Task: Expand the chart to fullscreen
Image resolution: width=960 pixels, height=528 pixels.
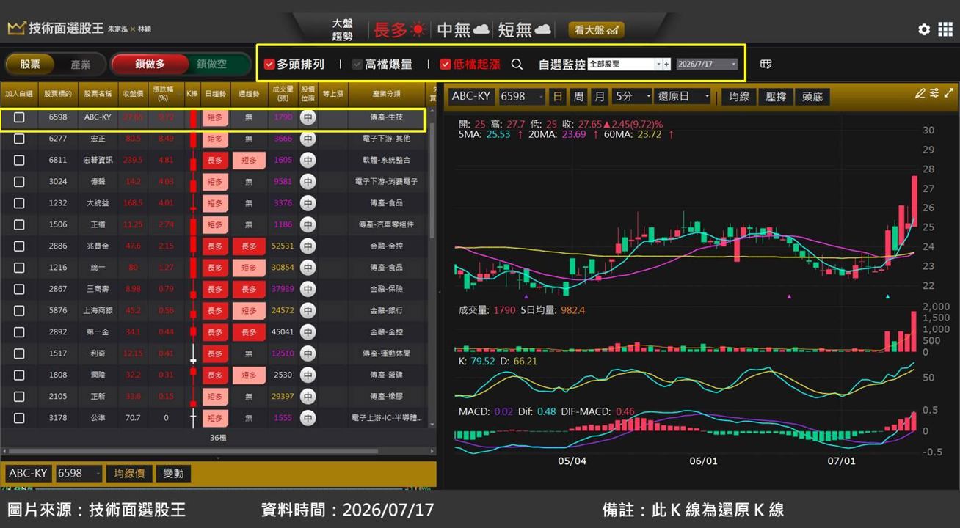Action: click(x=949, y=93)
